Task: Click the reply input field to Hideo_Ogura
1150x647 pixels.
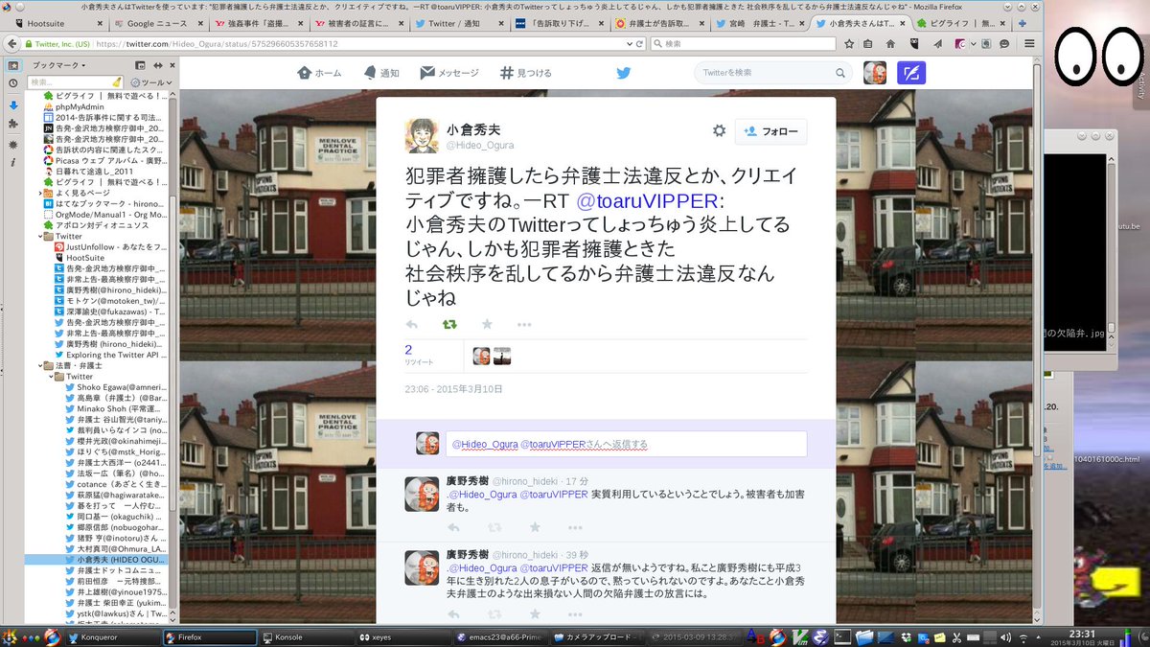Action: tap(626, 444)
